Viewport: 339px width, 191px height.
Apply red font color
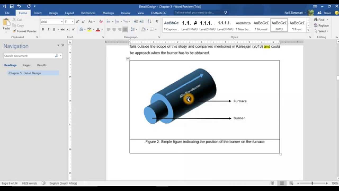[x=98, y=29]
